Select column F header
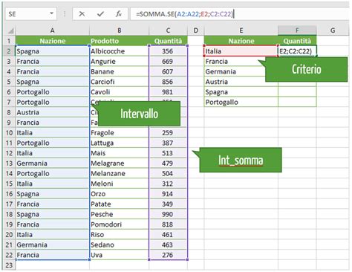352x272 pixels. coord(297,30)
